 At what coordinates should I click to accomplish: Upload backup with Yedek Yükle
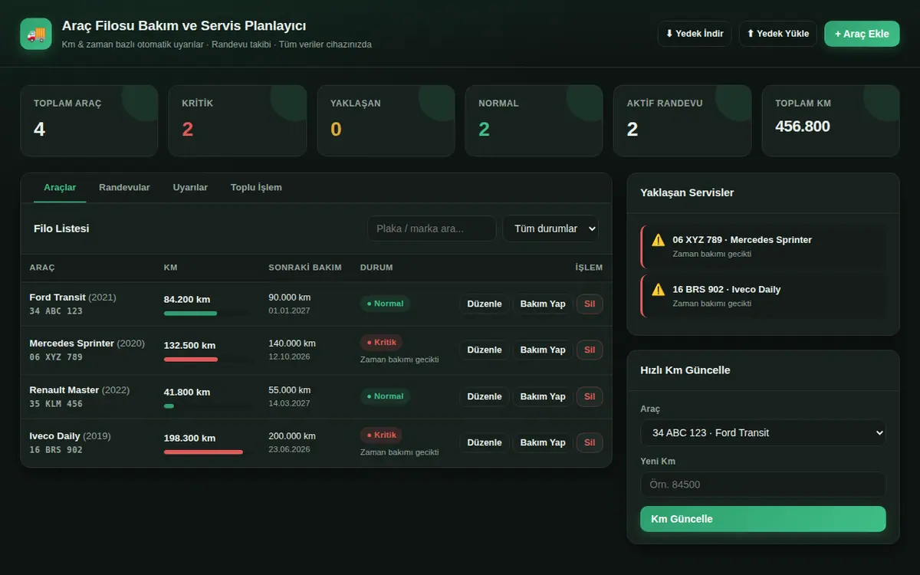tap(778, 34)
